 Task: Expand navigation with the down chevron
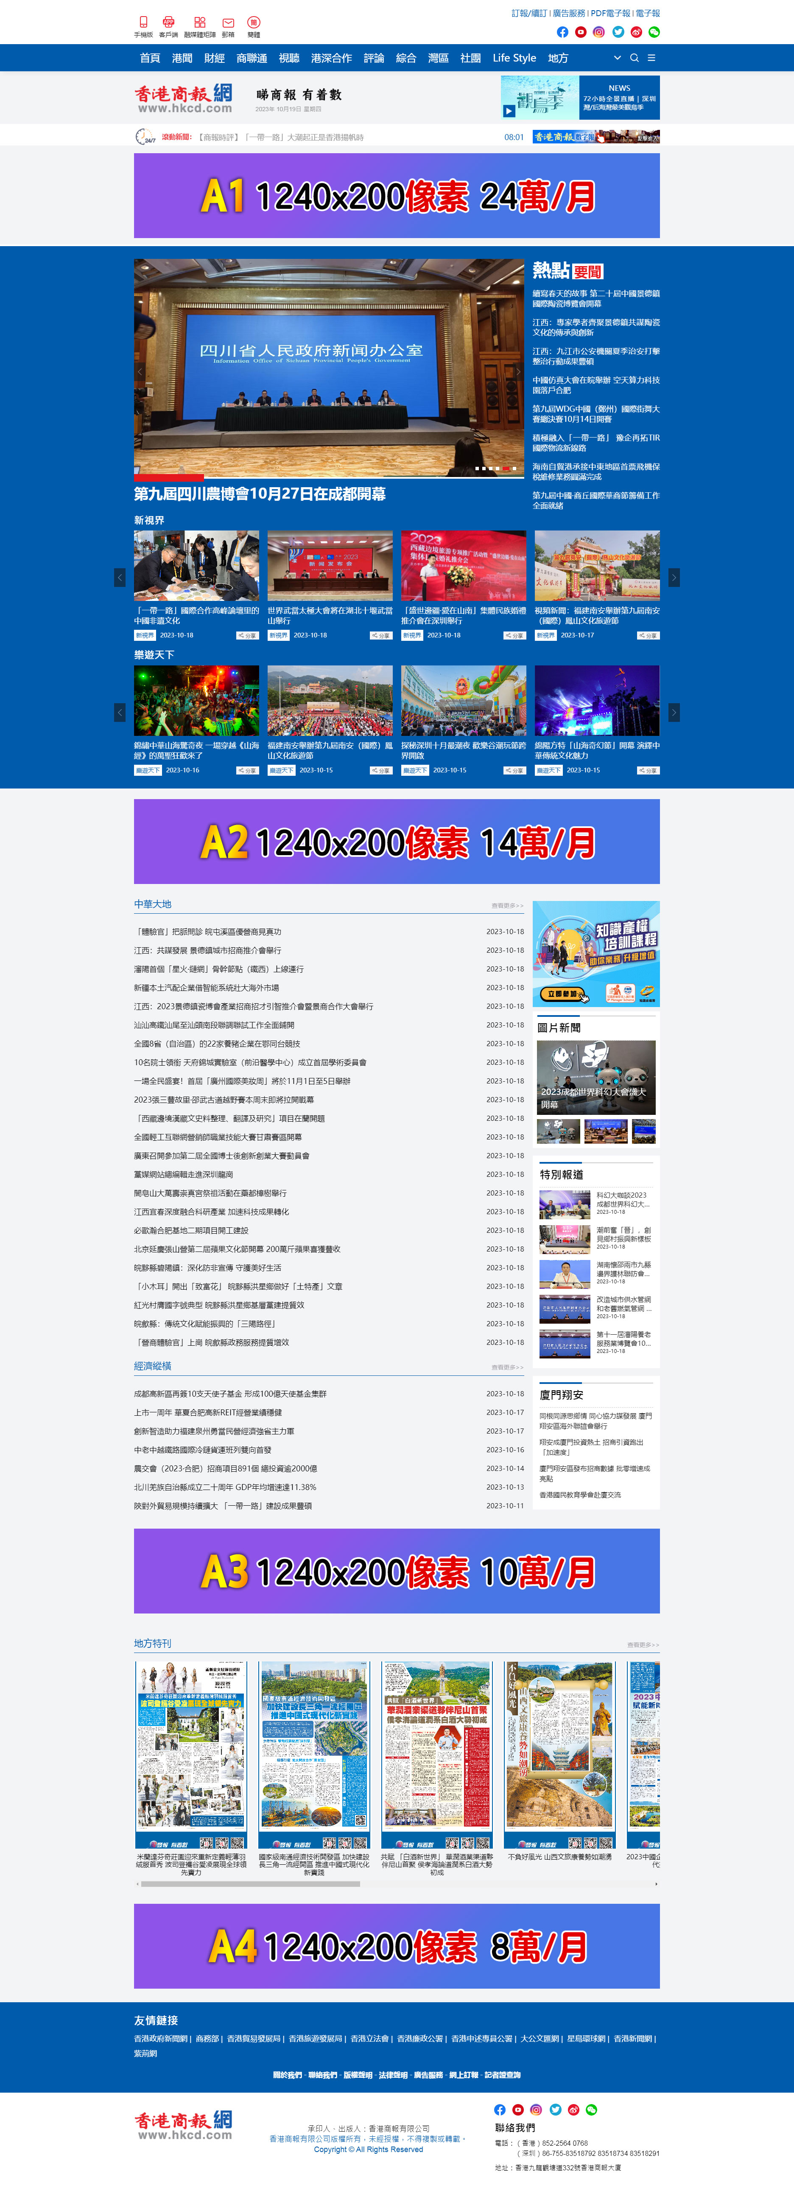coord(617,59)
